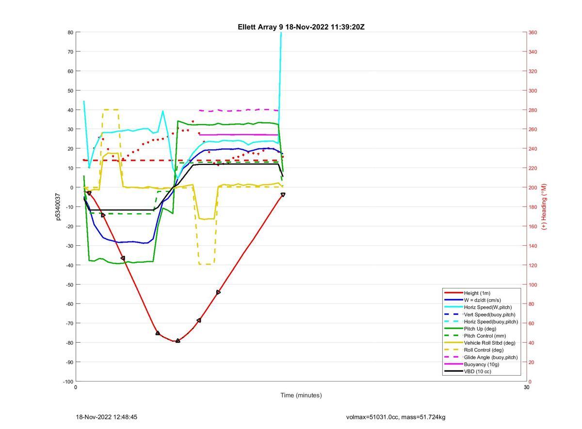Screen dimensions: 582x429
Task: Click the "200" tick on the heading axis
Action: pyautogui.click(x=533, y=188)
